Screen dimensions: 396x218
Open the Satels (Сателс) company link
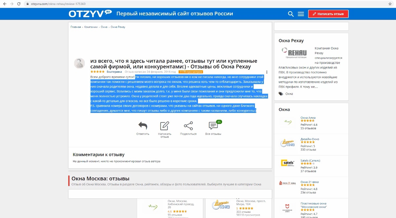[x=310, y=160]
